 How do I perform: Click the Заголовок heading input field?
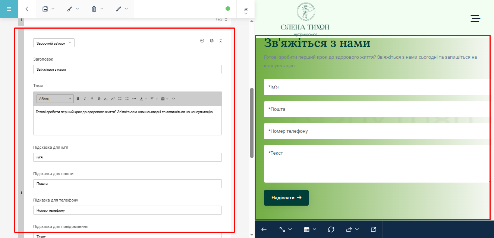pyautogui.click(x=127, y=69)
